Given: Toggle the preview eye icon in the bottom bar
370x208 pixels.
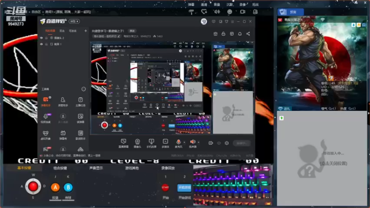Looking at the screenshot, I should click(219, 143).
